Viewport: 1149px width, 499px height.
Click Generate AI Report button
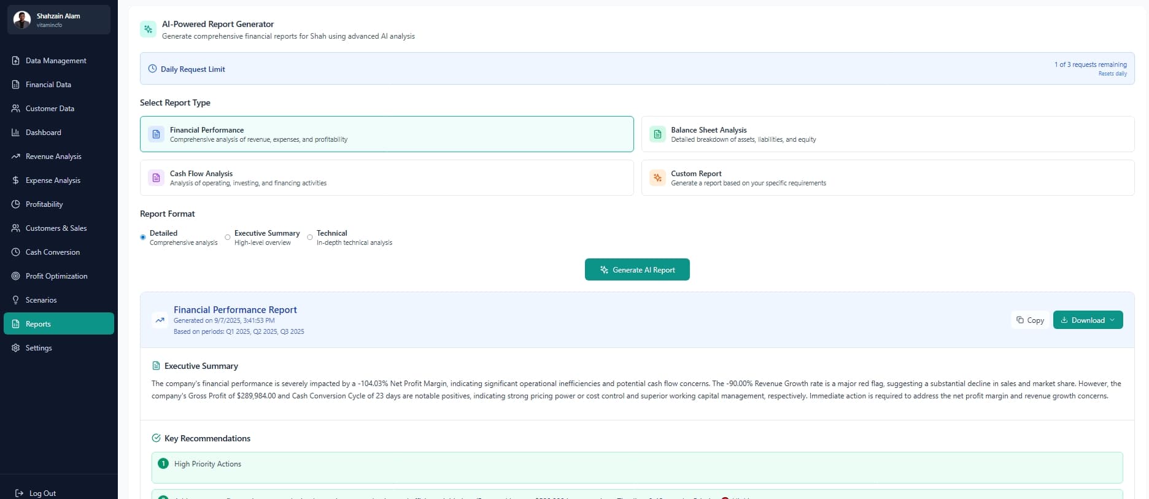tap(637, 269)
